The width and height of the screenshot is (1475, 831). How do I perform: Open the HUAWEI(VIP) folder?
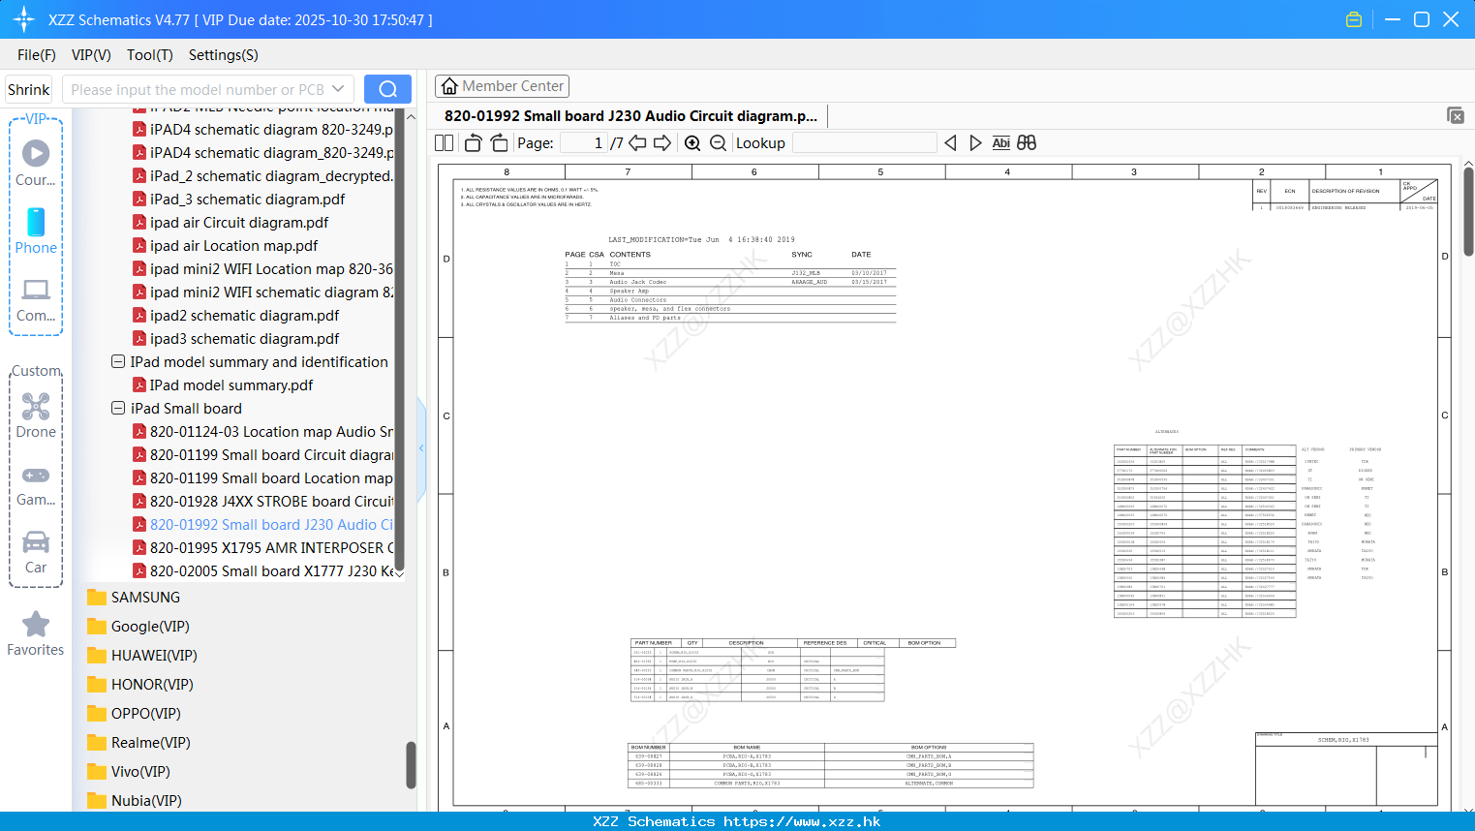[142, 655]
